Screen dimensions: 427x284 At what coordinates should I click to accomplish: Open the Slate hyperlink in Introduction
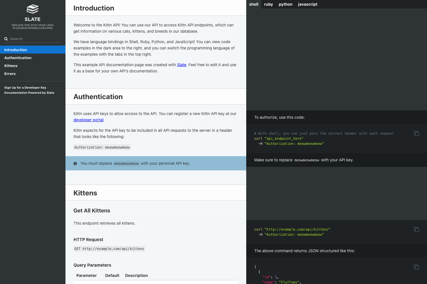pos(182,65)
